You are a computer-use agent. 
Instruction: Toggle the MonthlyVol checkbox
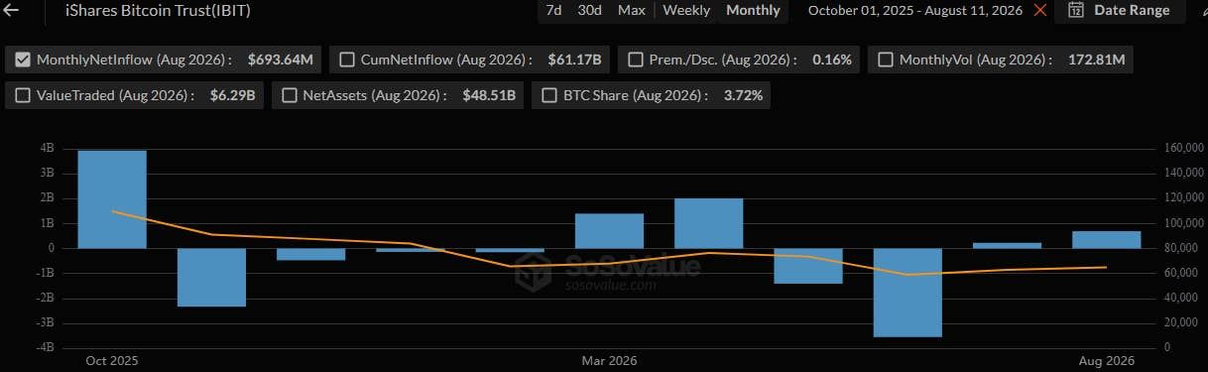886,60
